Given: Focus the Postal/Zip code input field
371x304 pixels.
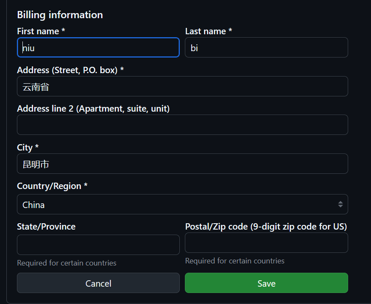Looking at the screenshot, I should point(267,243).
